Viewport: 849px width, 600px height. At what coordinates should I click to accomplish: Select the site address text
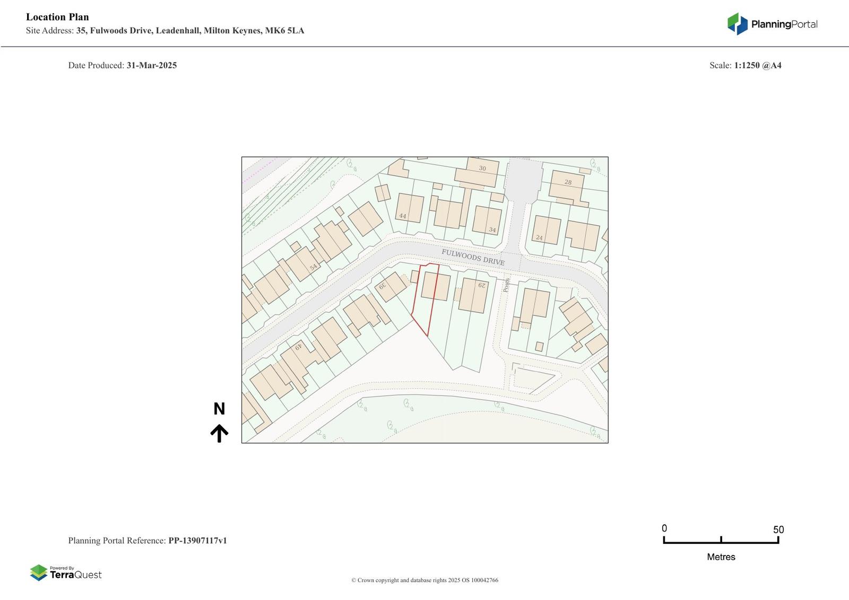click(190, 31)
